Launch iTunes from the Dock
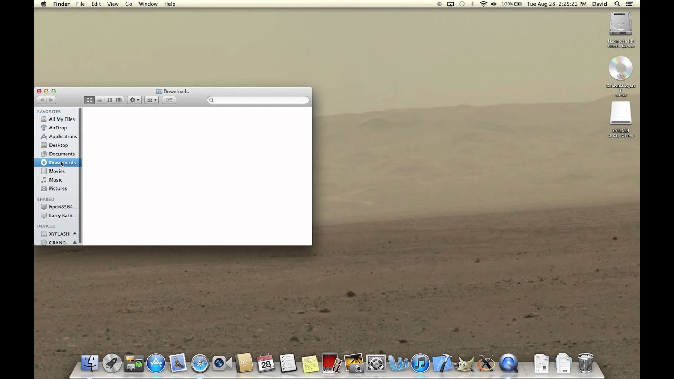 [x=420, y=363]
